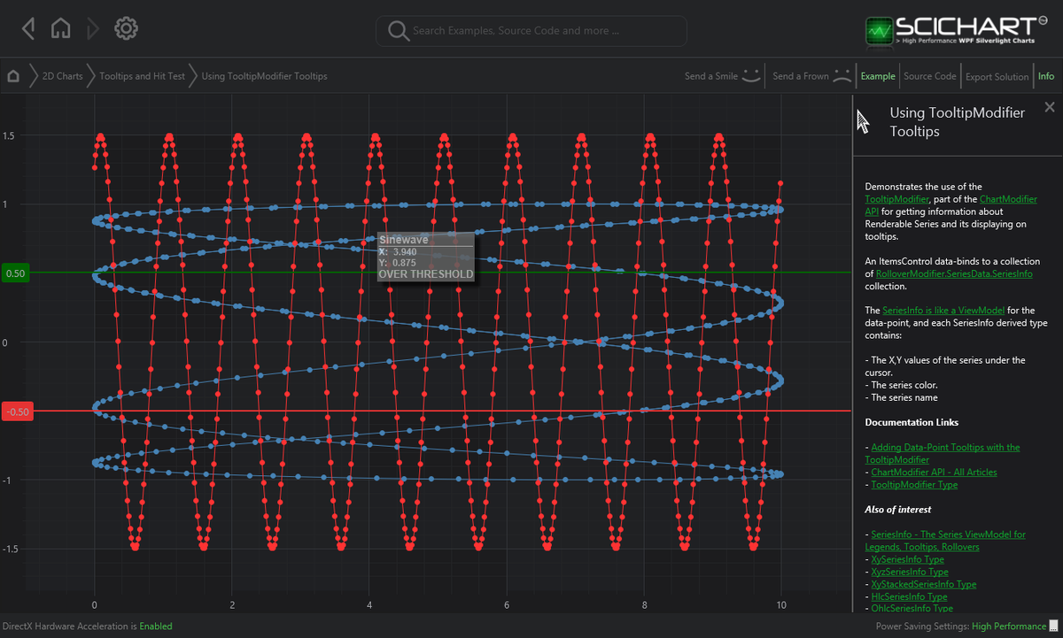This screenshot has width=1063, height=638.
Task: Open OhlcSeriesInfo Type link
Action: click(912, 608)
